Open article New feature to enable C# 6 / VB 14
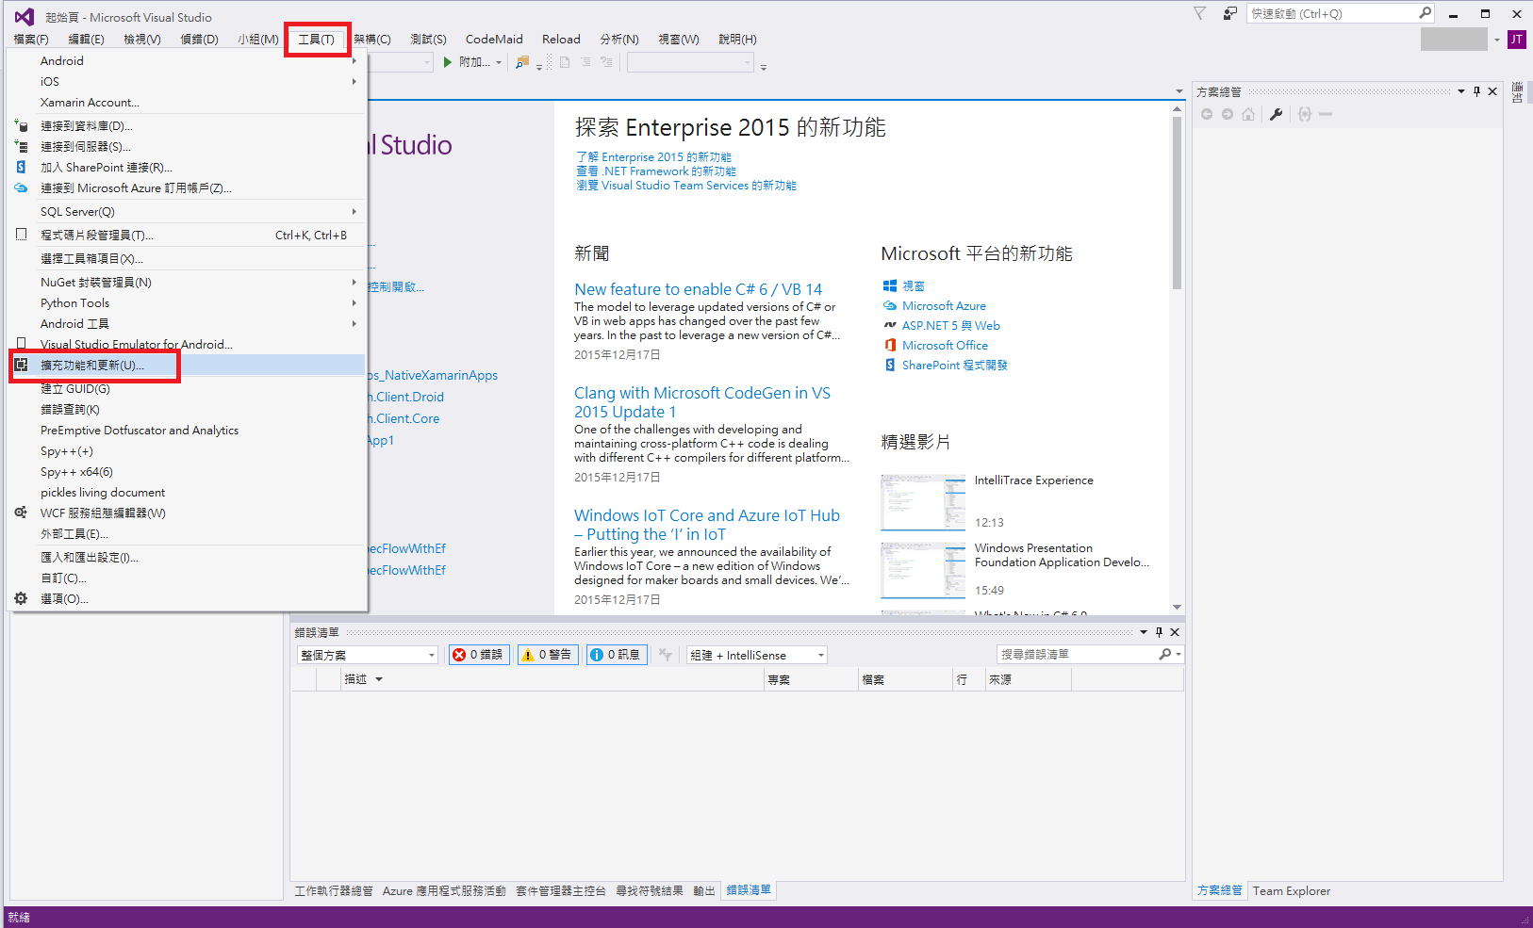This screenshot has width=1533, height=928. click(699, 289)
